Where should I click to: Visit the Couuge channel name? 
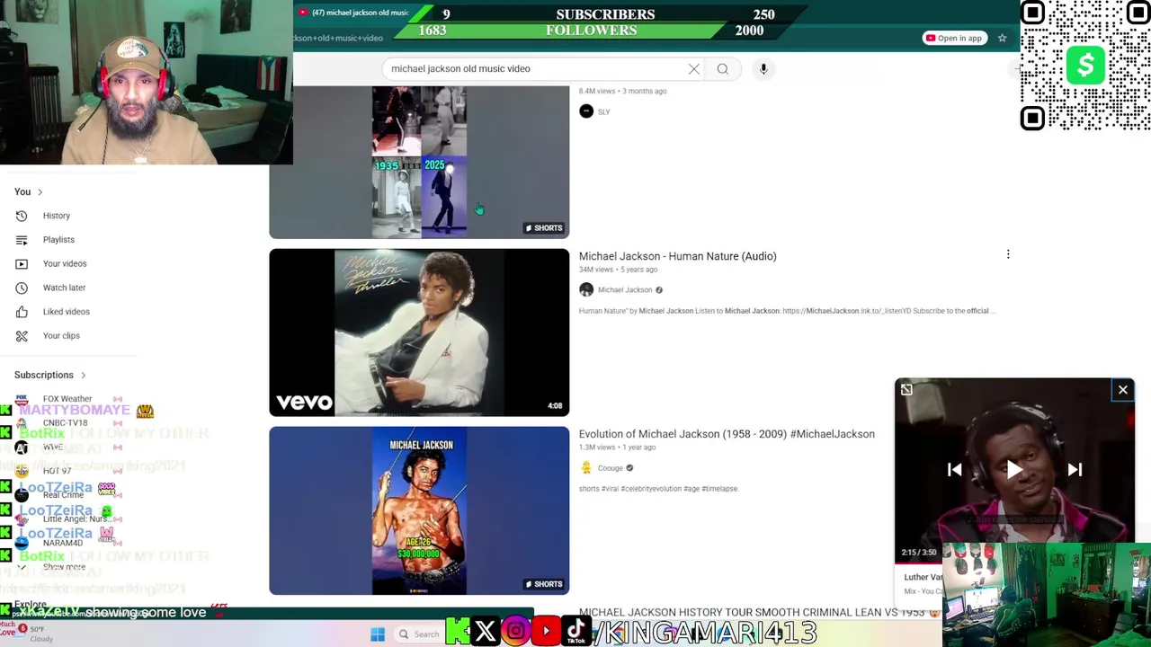[610, 468]
